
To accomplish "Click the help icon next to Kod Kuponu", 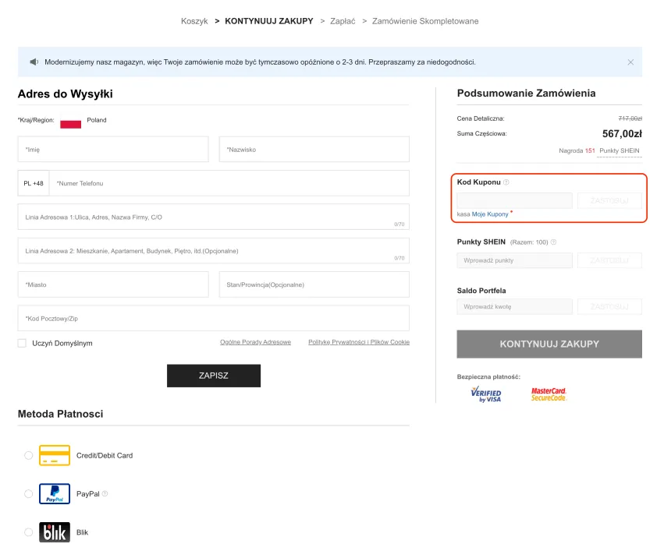I will (506, 182).
